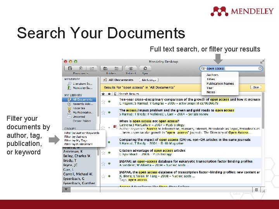
Task: Filter by author Eysenbach, G
Action: point(74,178)
